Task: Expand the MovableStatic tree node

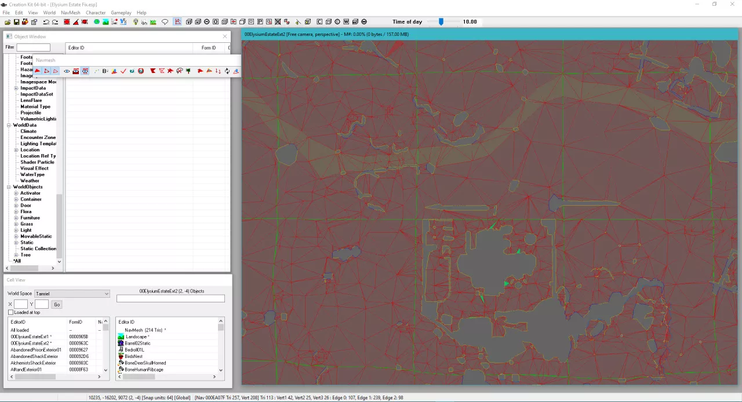Action: pyautogui.click(x=16, y=236)
